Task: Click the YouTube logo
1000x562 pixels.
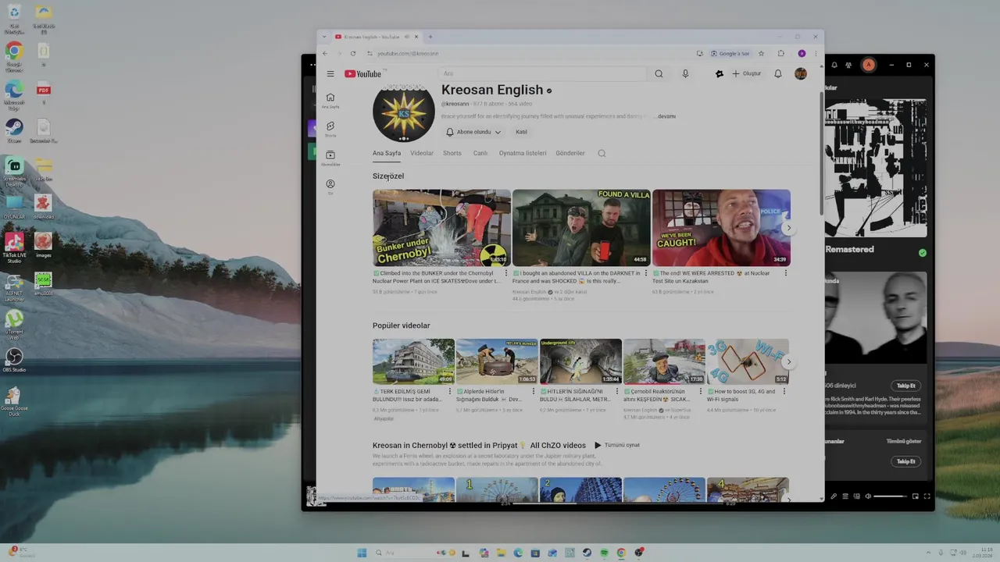Action: [363, 74]
